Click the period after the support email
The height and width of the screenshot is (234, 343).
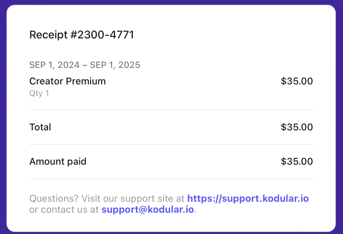pyautogui.click(x=196, y=210)
